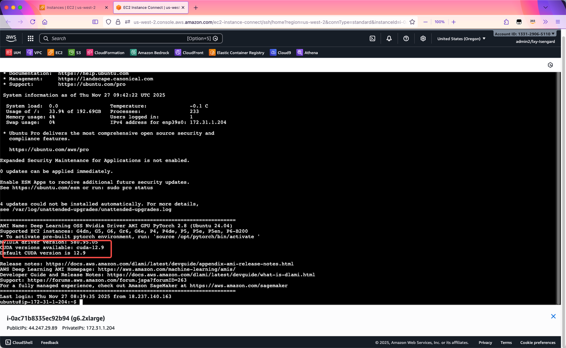Reload the current browser page
566x348 pixels.
(33, 22)
